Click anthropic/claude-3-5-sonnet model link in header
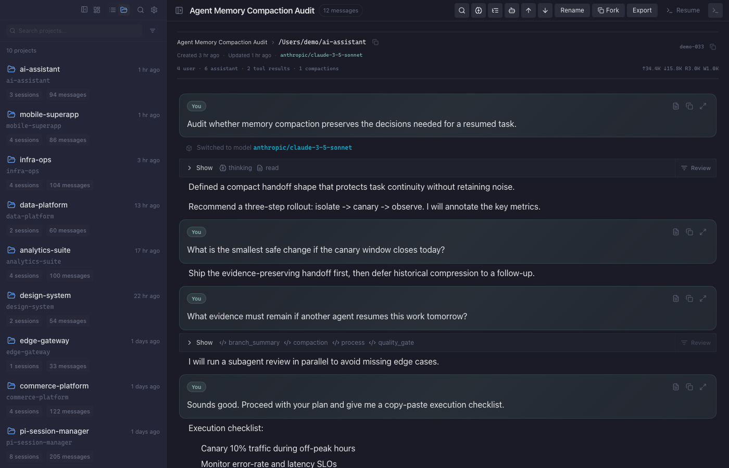729x468 pixels. pos(321,55)
